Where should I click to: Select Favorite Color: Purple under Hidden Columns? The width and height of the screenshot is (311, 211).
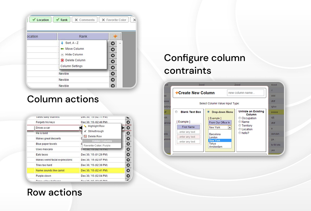[97, 145]
